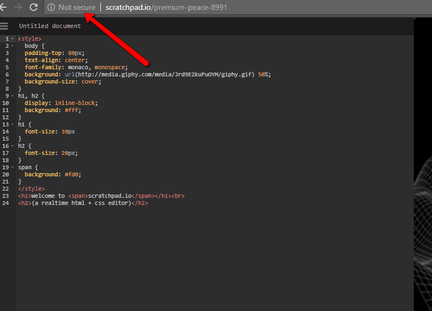The width and height of the screenshot is (432, 311).
Task: Collapse the h2 rule on line 16
Action: point(13,146)
